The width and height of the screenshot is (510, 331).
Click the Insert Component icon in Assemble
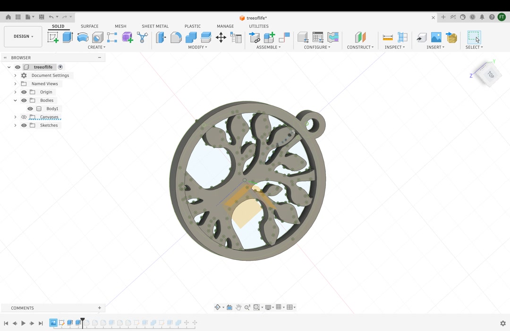pyautogui.click(x=255, y=37)
